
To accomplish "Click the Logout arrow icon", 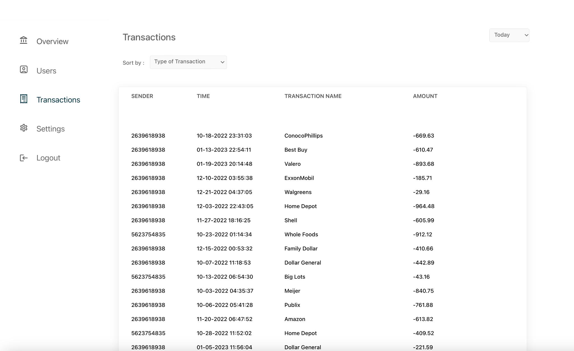I will click(24, 158).
